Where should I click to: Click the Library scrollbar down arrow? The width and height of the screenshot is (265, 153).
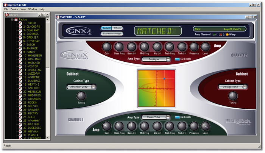coord(47,137)
